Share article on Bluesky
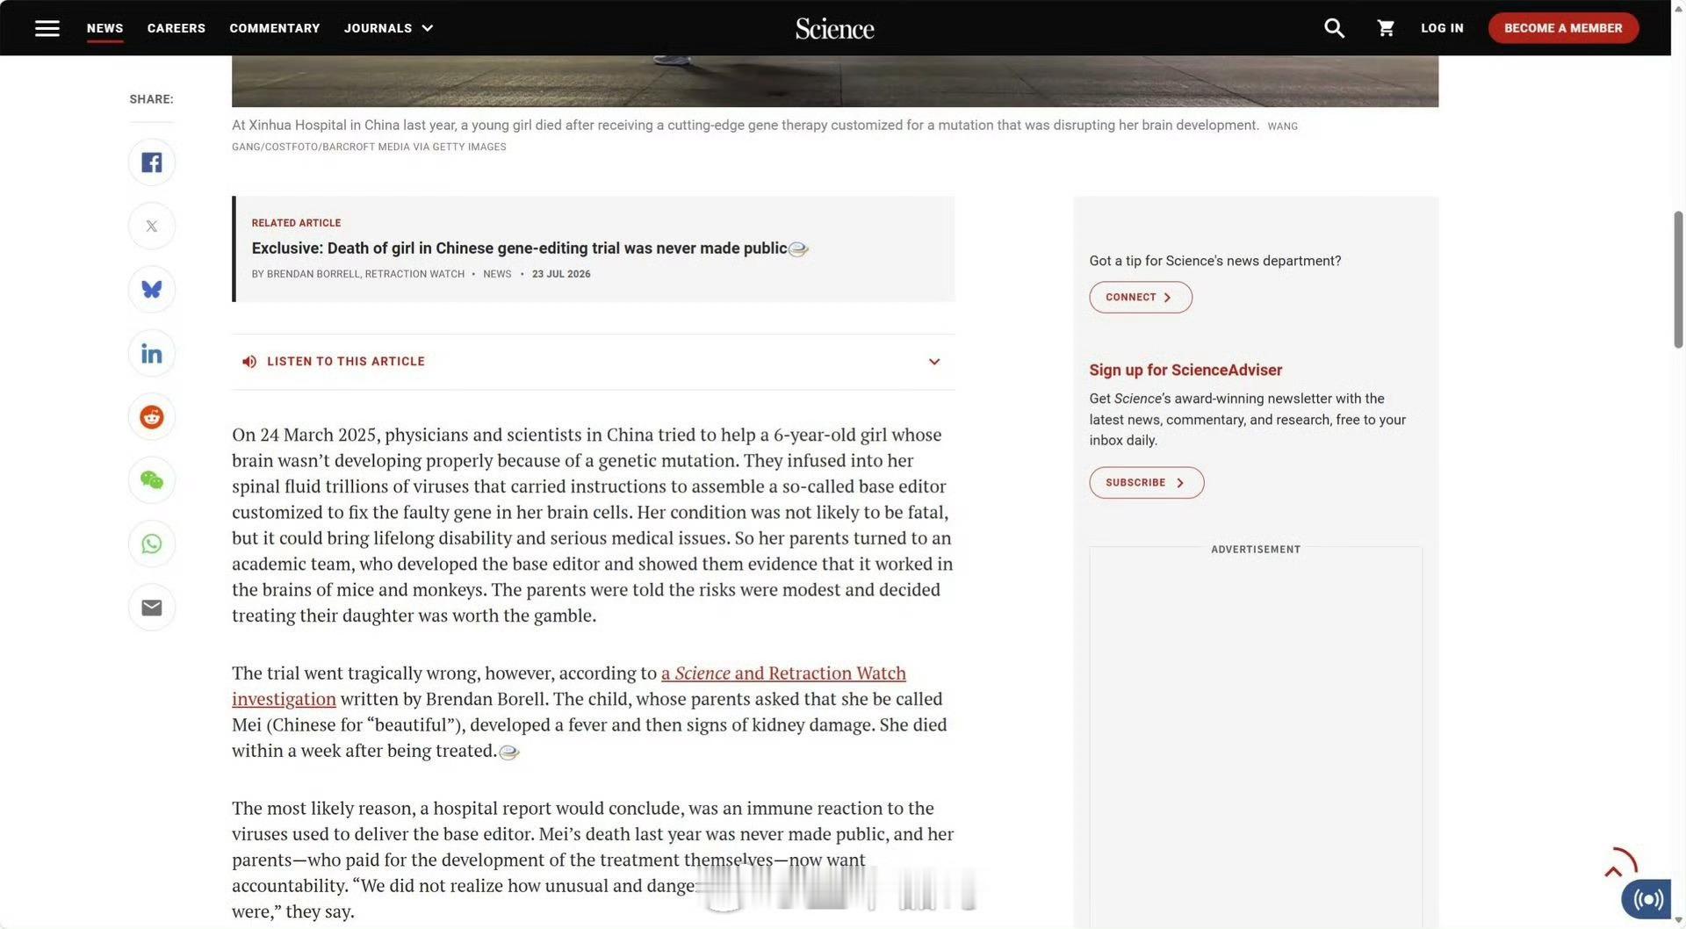This screenshot has height=929, width=1686. coord(152,290)
